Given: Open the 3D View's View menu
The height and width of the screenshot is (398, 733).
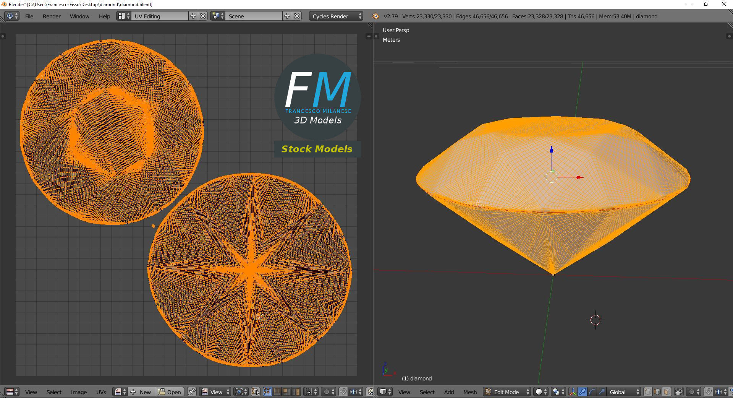Looking at the screenshot, I should (404, 392).
